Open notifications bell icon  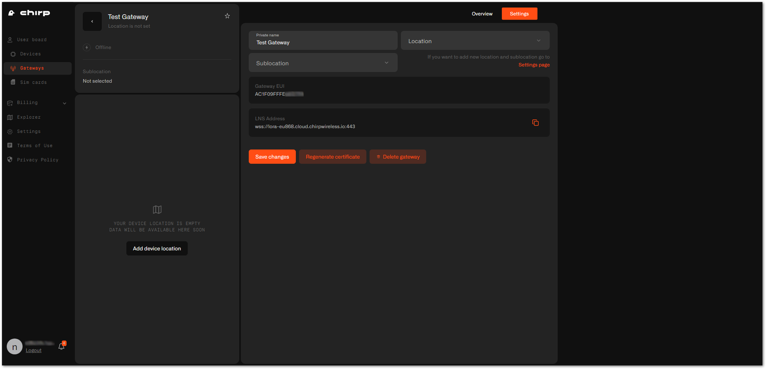pyautogui.click(x=61, y=346)
